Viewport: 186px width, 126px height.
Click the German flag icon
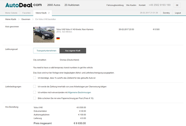pos(58,38)
